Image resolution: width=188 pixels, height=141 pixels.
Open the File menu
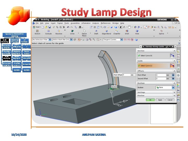pos(37,23)
